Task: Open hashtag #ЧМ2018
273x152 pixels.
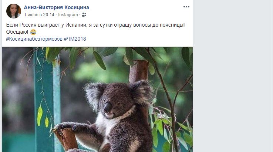Action: 75,39
